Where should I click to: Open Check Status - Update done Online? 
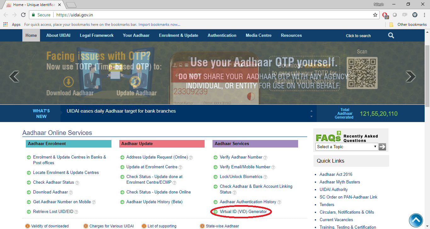tap(159, 192)
